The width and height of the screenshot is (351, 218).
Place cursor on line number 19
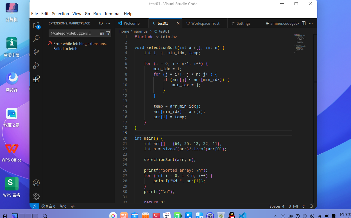(x=125, y=133)
